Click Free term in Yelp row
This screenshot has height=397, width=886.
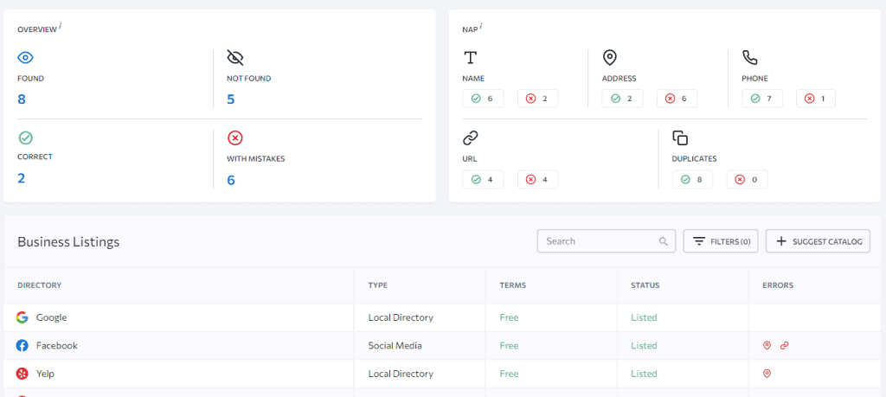pyautogui.click(x=509, y=374)
